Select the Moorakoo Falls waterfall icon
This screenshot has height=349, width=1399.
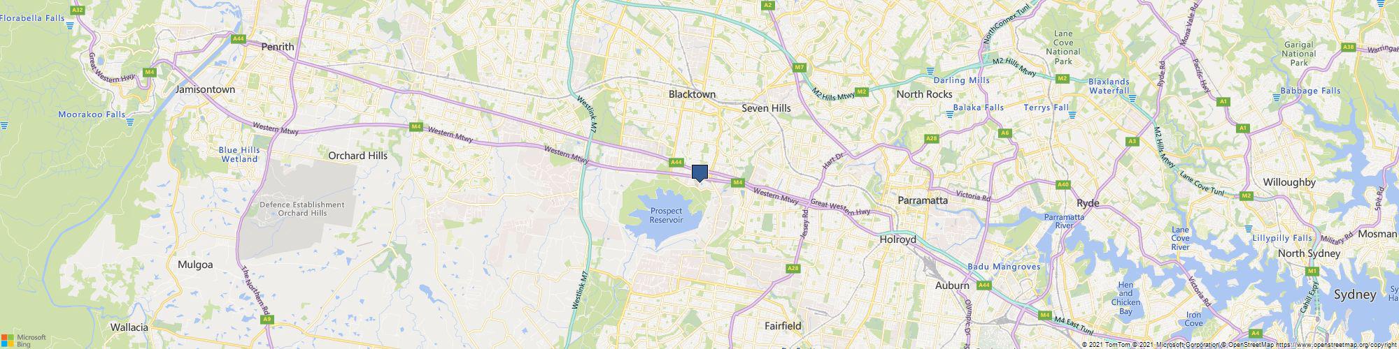tap(130, 122)
